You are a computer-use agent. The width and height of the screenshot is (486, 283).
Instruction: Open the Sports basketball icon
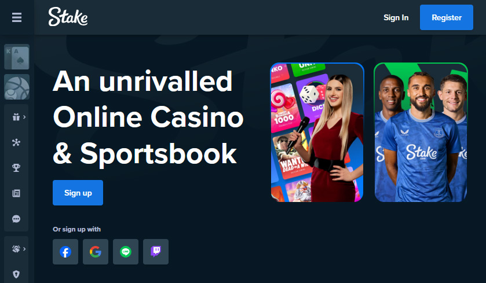pyautogui.click(x=17, y=87)
